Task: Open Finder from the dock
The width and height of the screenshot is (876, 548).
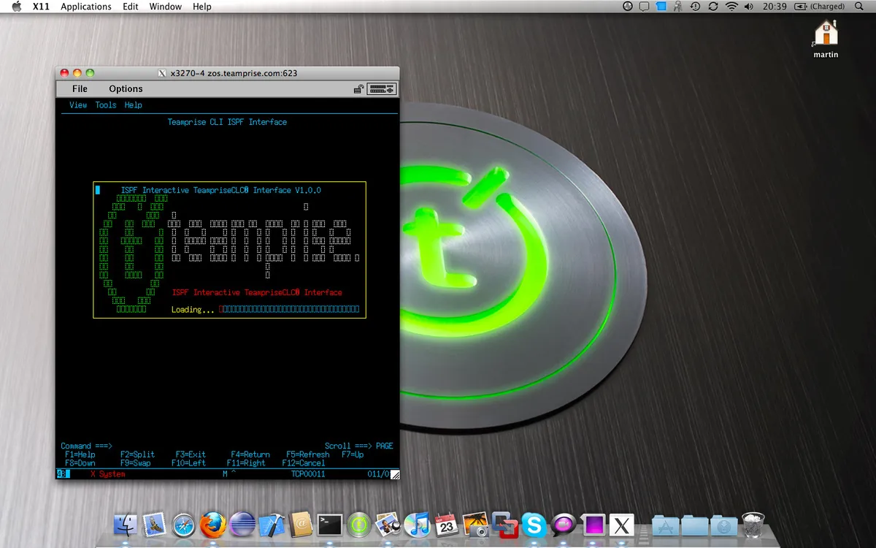Action: [x=126, y=524]
